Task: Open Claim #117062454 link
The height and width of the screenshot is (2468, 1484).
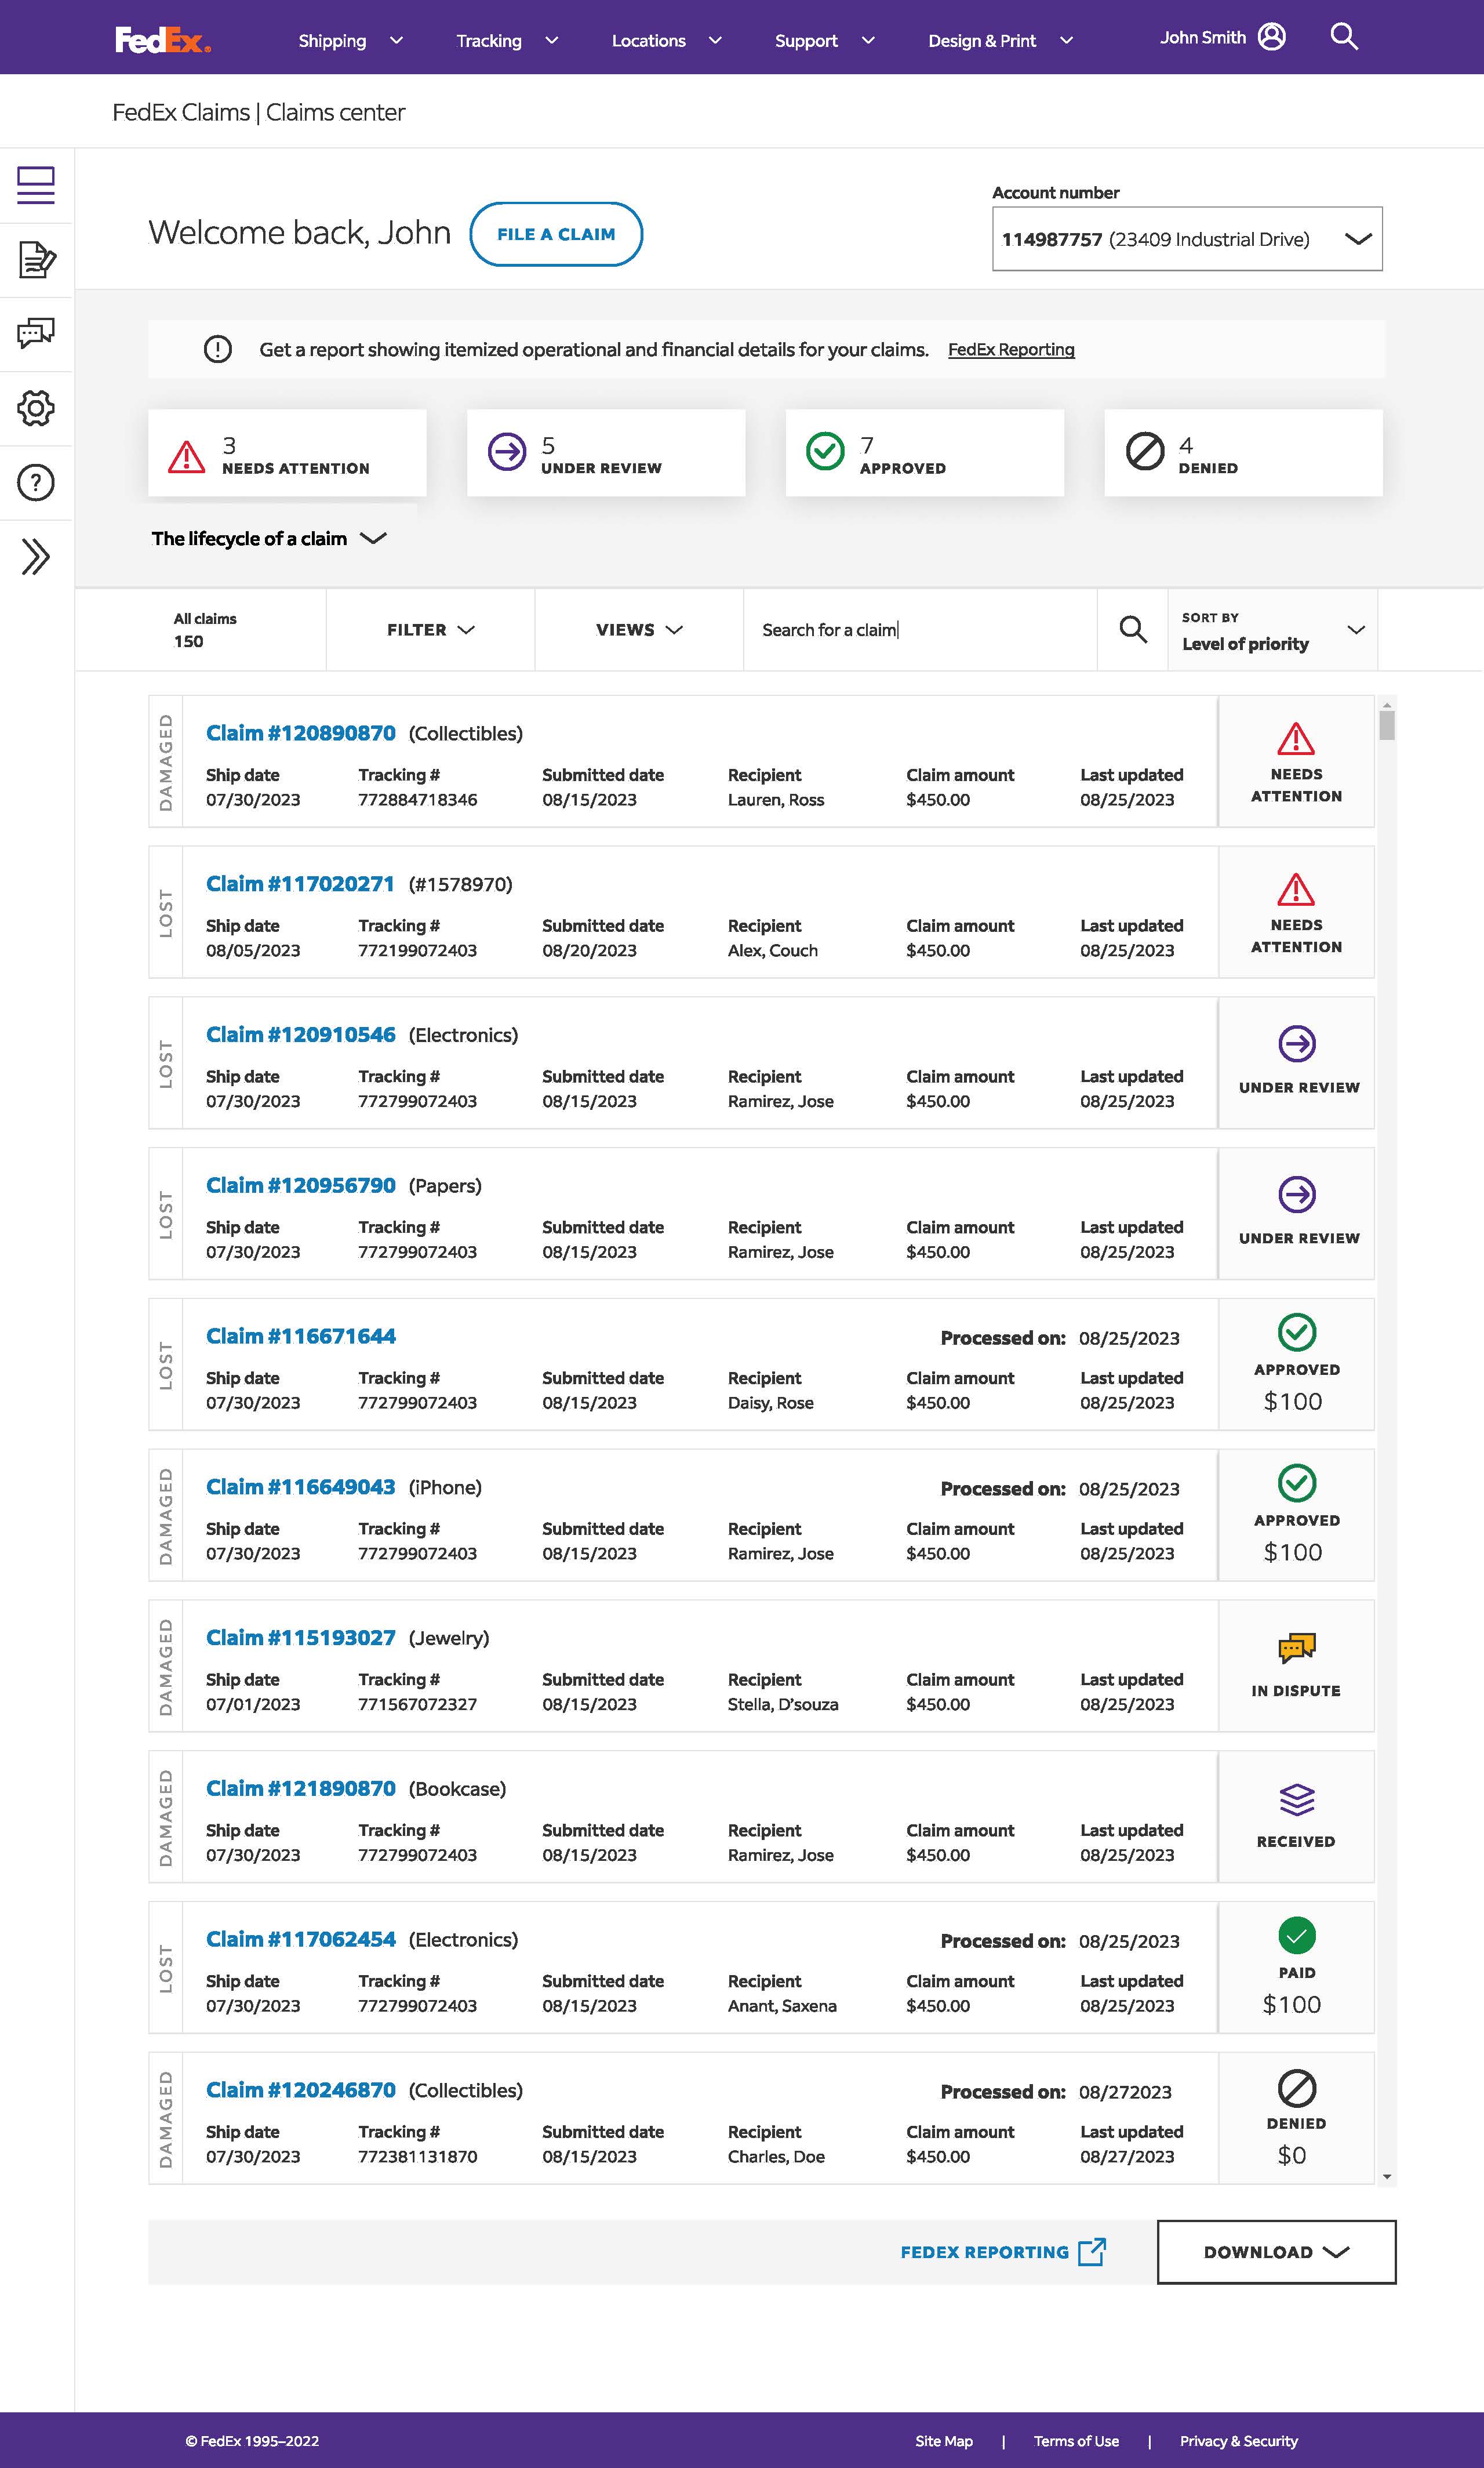Action: (x=301, y=1940)
